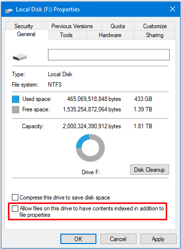Click the drive name text field
The height and width of the screenshot is (249, 181).
click(109, 54)
